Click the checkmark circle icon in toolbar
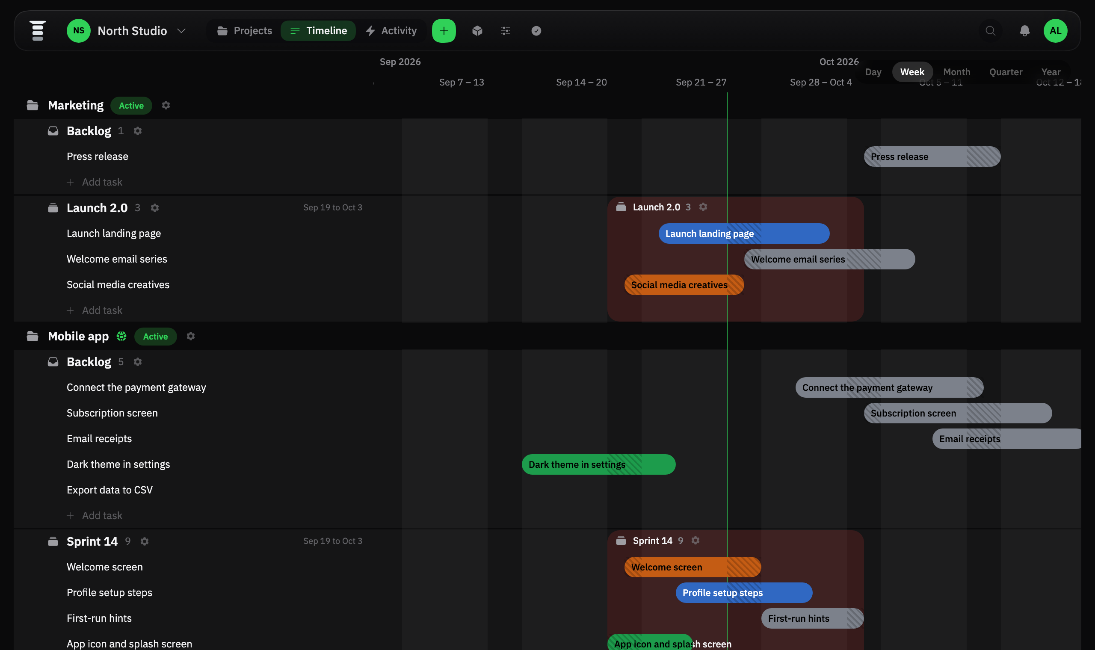The image size is (1095, 650). [x=536, y=31]
